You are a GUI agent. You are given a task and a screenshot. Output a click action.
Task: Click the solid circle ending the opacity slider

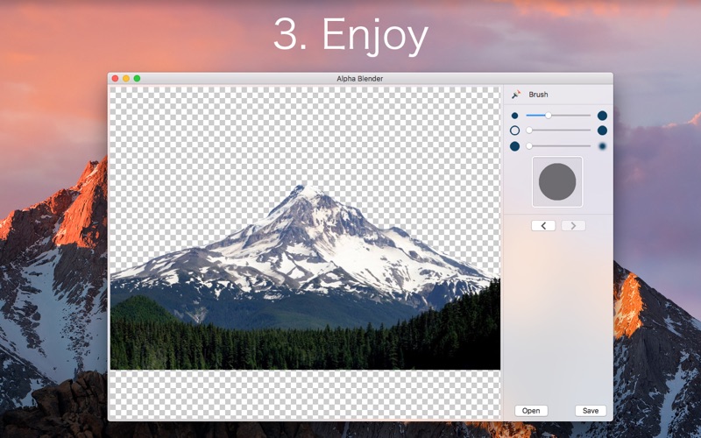[x=602, y=131]
